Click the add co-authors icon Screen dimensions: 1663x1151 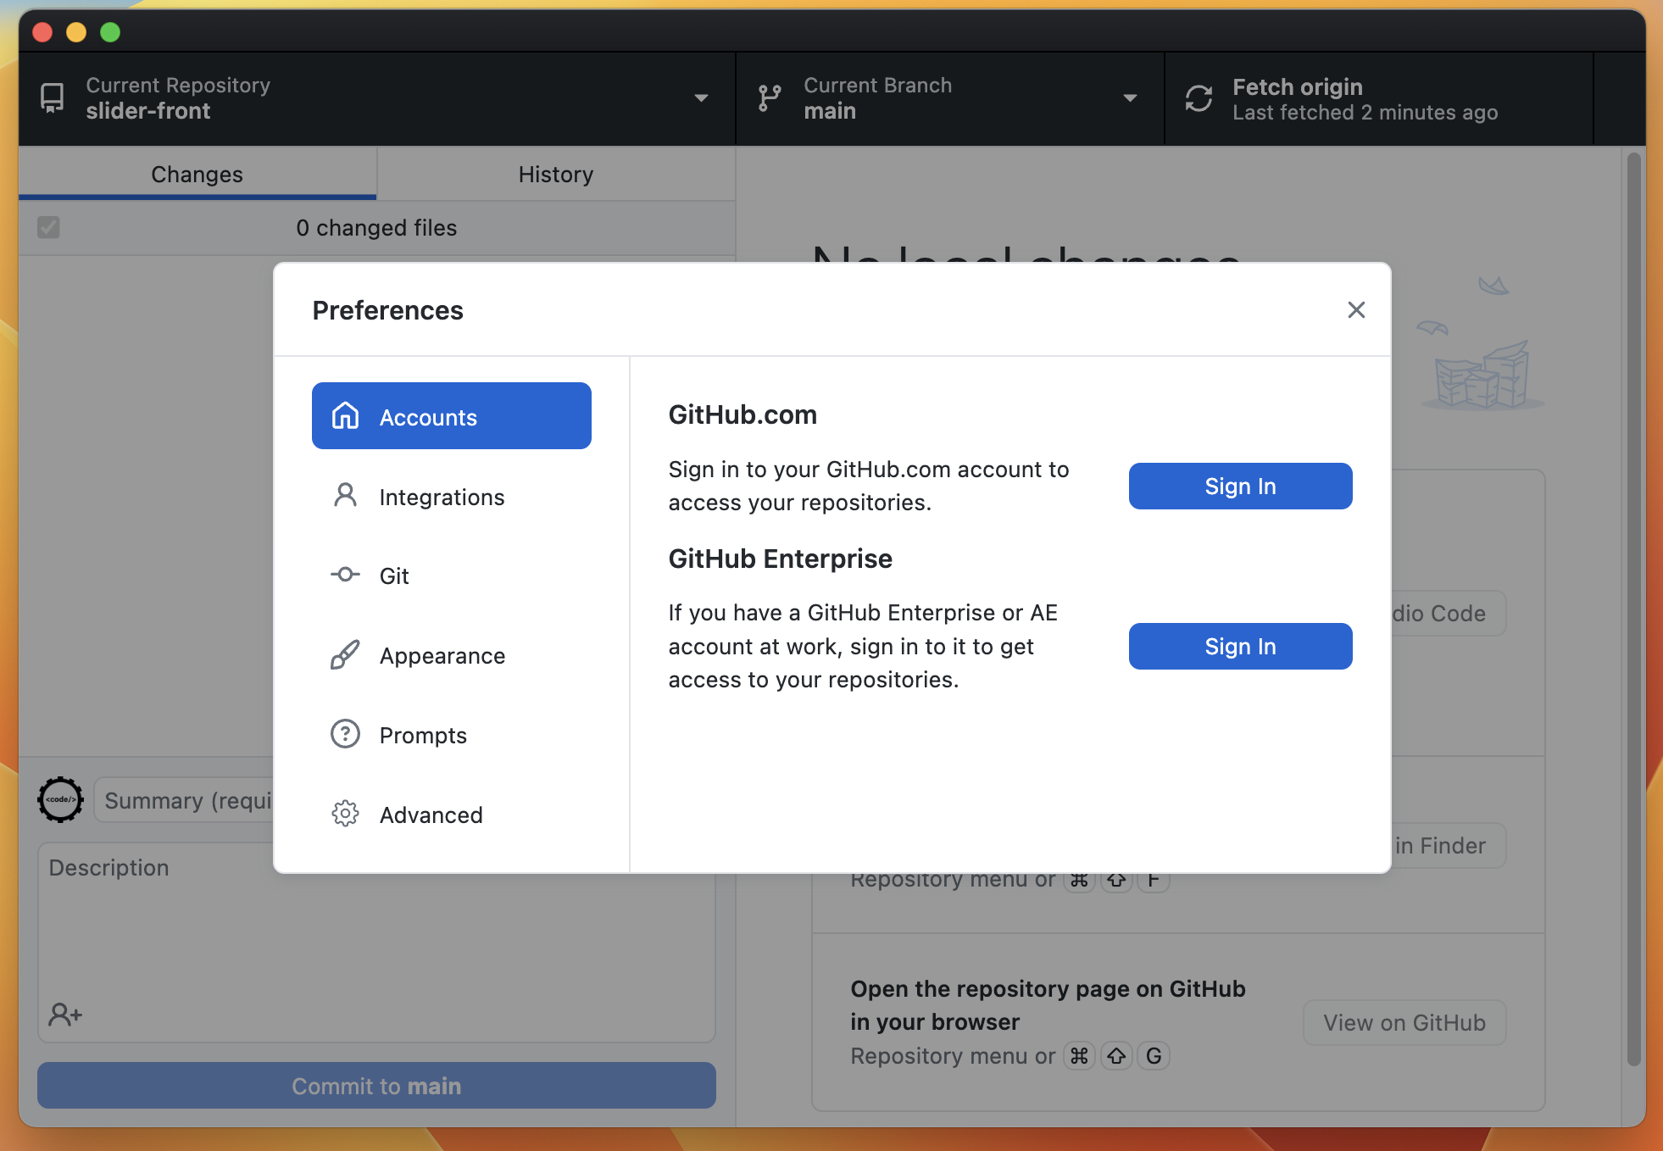(x=65, y=1014)
